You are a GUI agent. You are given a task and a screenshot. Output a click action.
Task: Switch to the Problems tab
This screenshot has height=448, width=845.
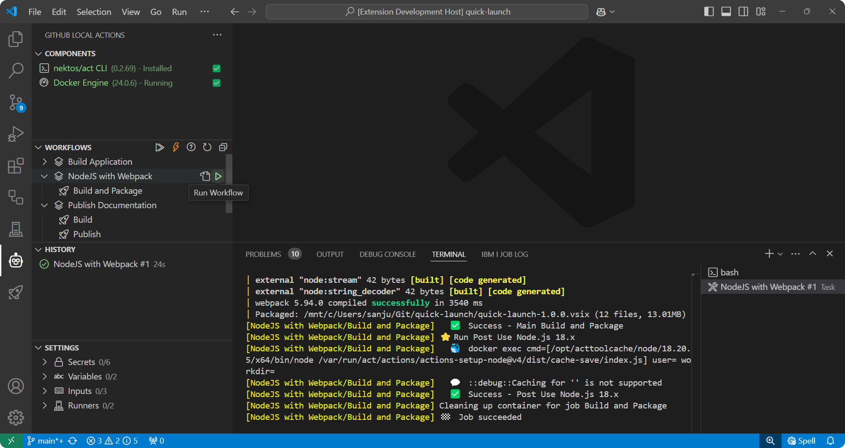pyautogui.click(x=263, y=254)
